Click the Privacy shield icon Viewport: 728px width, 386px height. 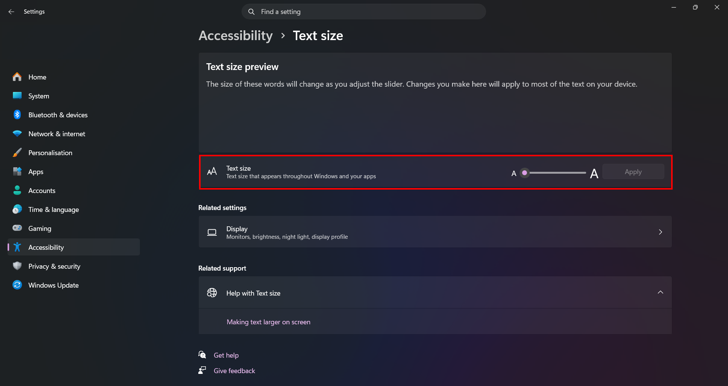click(x=17, y=266)
